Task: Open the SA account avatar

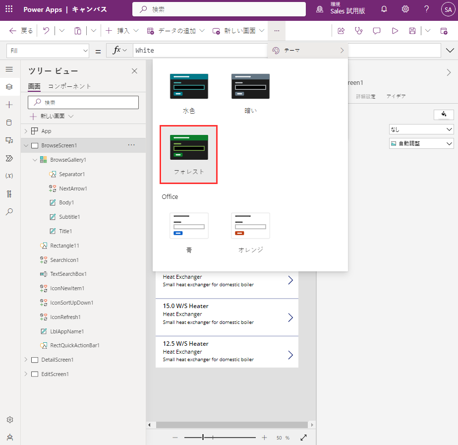Action: (x=448, y=9)
